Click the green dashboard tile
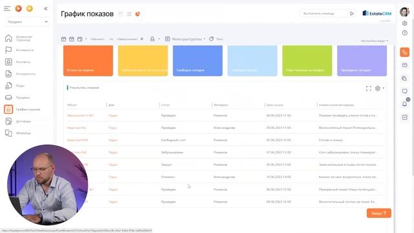Image resolution: width=414 pixels, height=233 pixels. pyautogui.click(x=307, y=61)
